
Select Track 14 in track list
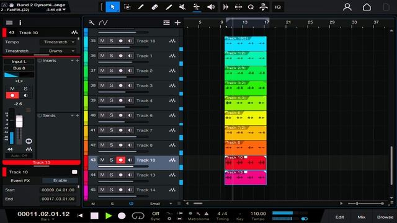[146, 190]
